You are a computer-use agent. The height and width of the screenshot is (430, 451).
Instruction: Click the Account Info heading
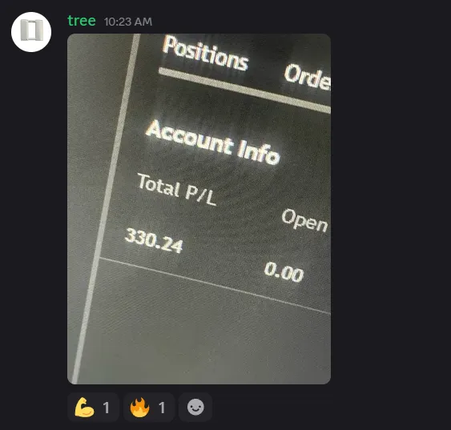213,143
